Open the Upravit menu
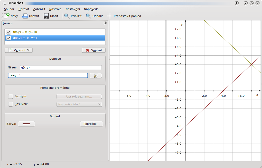Screen dimensions: 262x168 (x=24, y=9)
